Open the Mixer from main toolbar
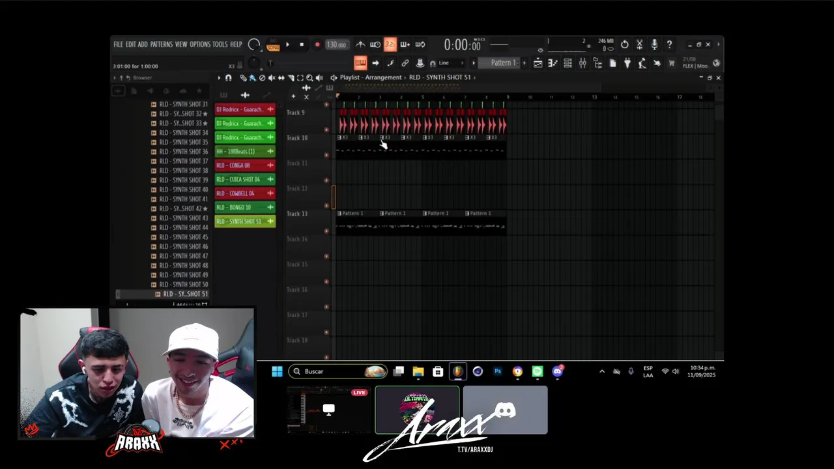The height and width of the screenshot is (469, 834). click(x=582, y=63)
